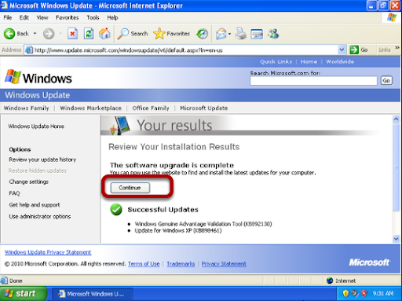Select the Microsoft Windows Update taskbar button
Viewport: 402px width, 301px height.
click(x=92, y=294)
